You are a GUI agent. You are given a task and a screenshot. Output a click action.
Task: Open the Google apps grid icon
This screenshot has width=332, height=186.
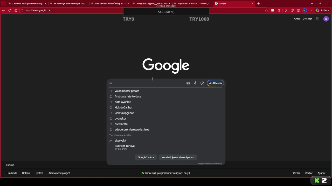(x=318, y=19)
